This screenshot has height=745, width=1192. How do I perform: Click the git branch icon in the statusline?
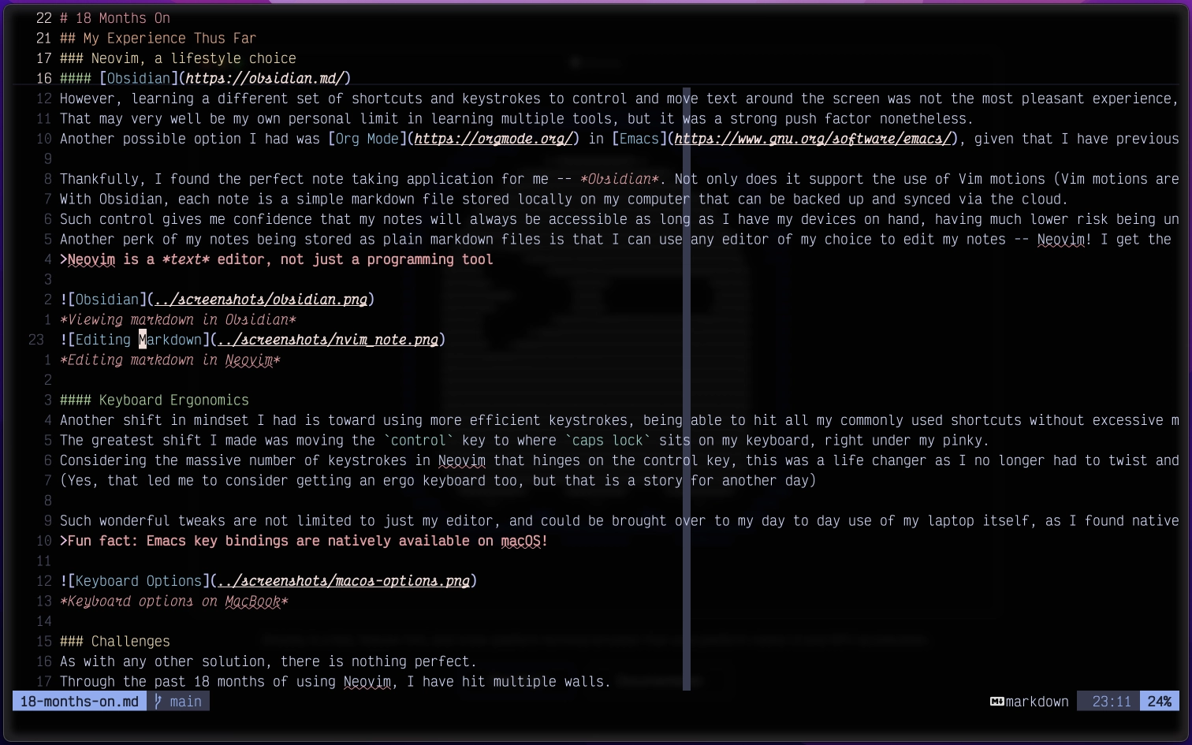click(x=158, y=701)
